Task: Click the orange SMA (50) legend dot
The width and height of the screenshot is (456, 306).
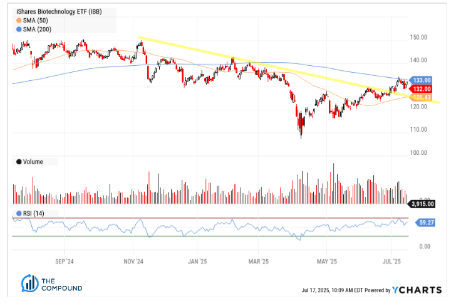Action: (19, 21)
